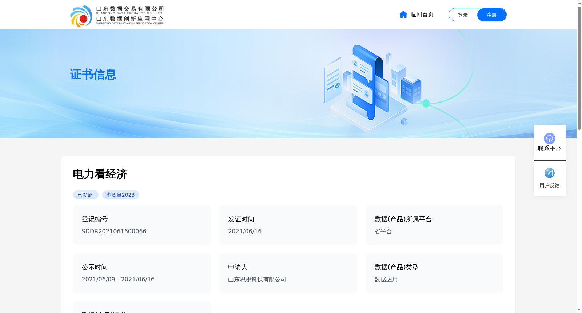This screenshot has width=582, height=313.
Task: Select the value 省平台
Action: click(x=383, y=232)
